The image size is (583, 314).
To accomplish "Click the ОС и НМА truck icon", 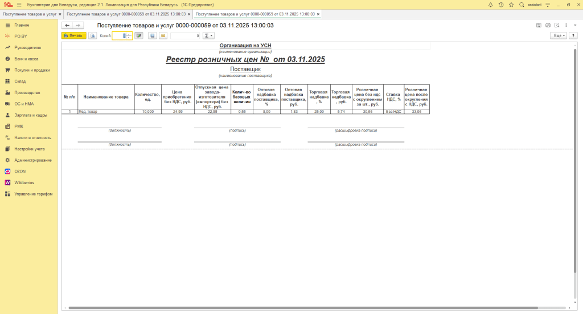I will pyautogui.click(x=7, y=104).
